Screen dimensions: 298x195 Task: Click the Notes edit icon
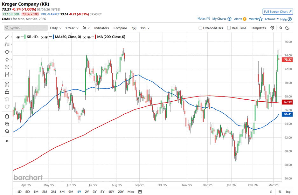click(208, 18)
